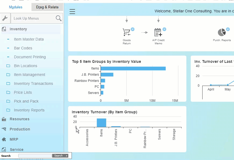
Task: Open the Goods Return icon
Action: (x=126, y=32)
